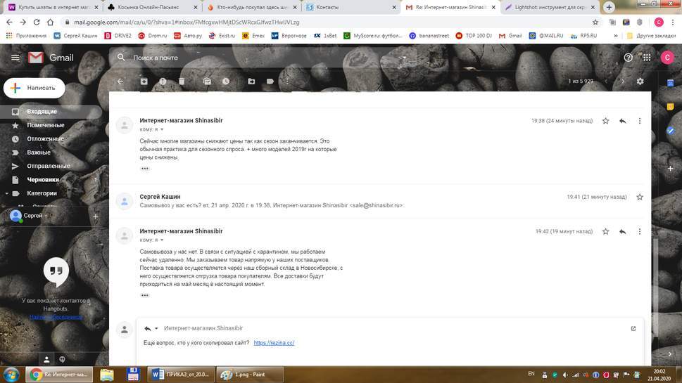682x383 pixels.
Task: Open the rezina.cc link in reply draft
Action: [274, 343]
